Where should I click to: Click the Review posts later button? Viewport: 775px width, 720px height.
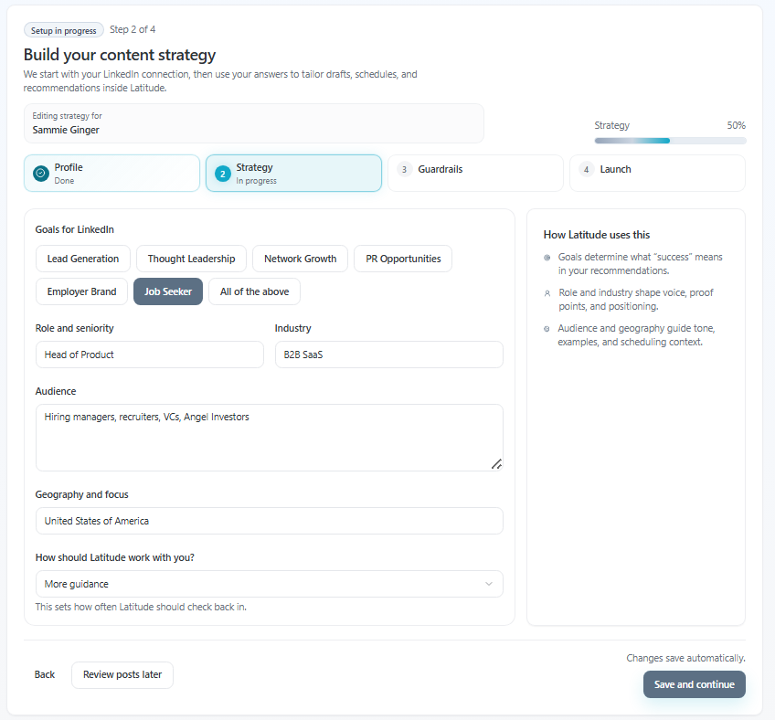tap(122, 674)
